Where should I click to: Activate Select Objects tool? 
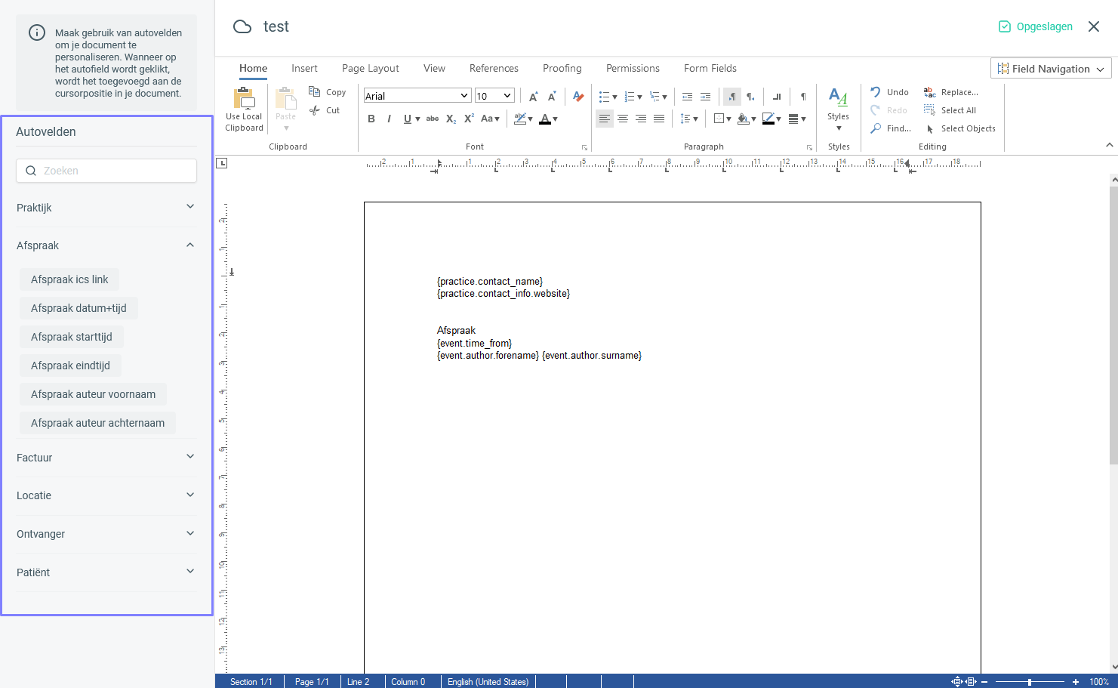pos(959,128)
